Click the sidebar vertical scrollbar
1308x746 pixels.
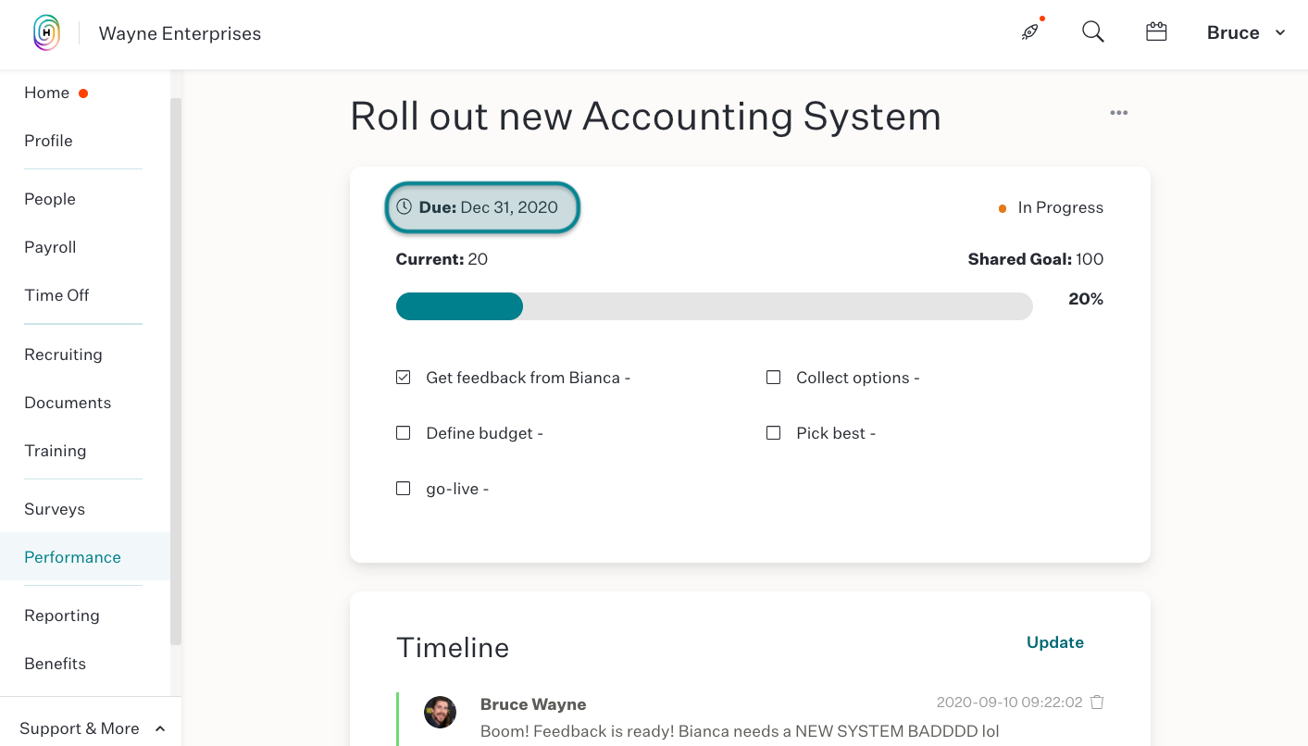[176, 370]
